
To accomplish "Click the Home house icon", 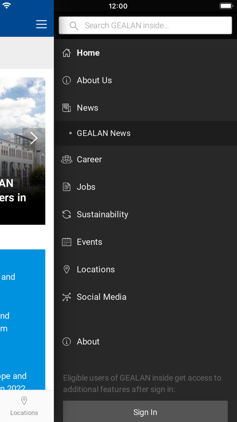I will (67, 53).
